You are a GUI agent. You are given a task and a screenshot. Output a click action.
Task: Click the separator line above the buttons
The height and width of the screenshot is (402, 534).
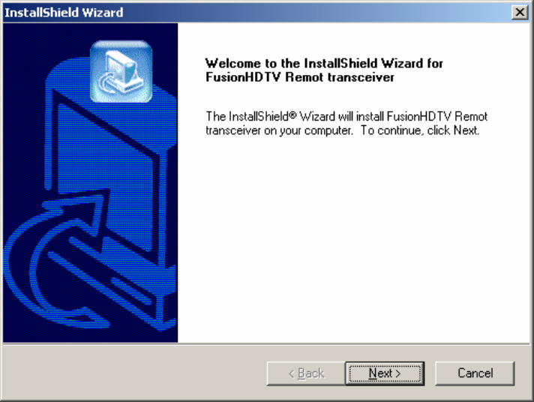point(267,344)
